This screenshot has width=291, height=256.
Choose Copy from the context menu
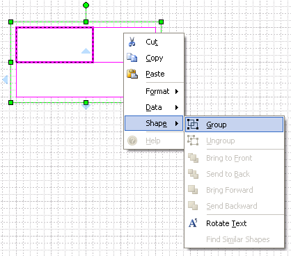155,58
